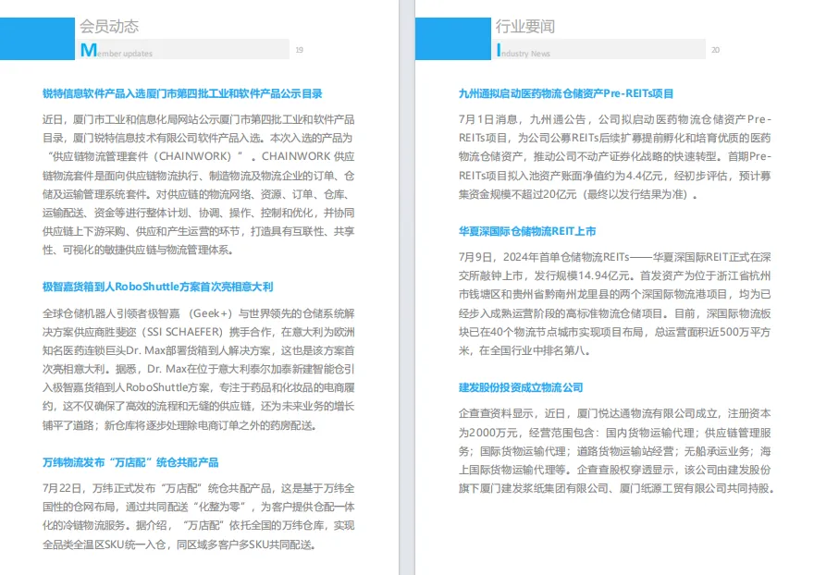This screenshot has height=575, width=814.
Task: Click the line starting 集资金规模不超过20亿元
Action: tap(578, 195)
